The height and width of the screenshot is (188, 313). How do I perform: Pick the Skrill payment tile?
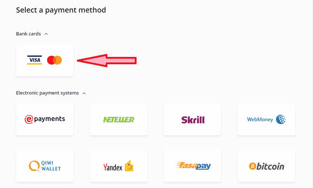click(192, 119)
